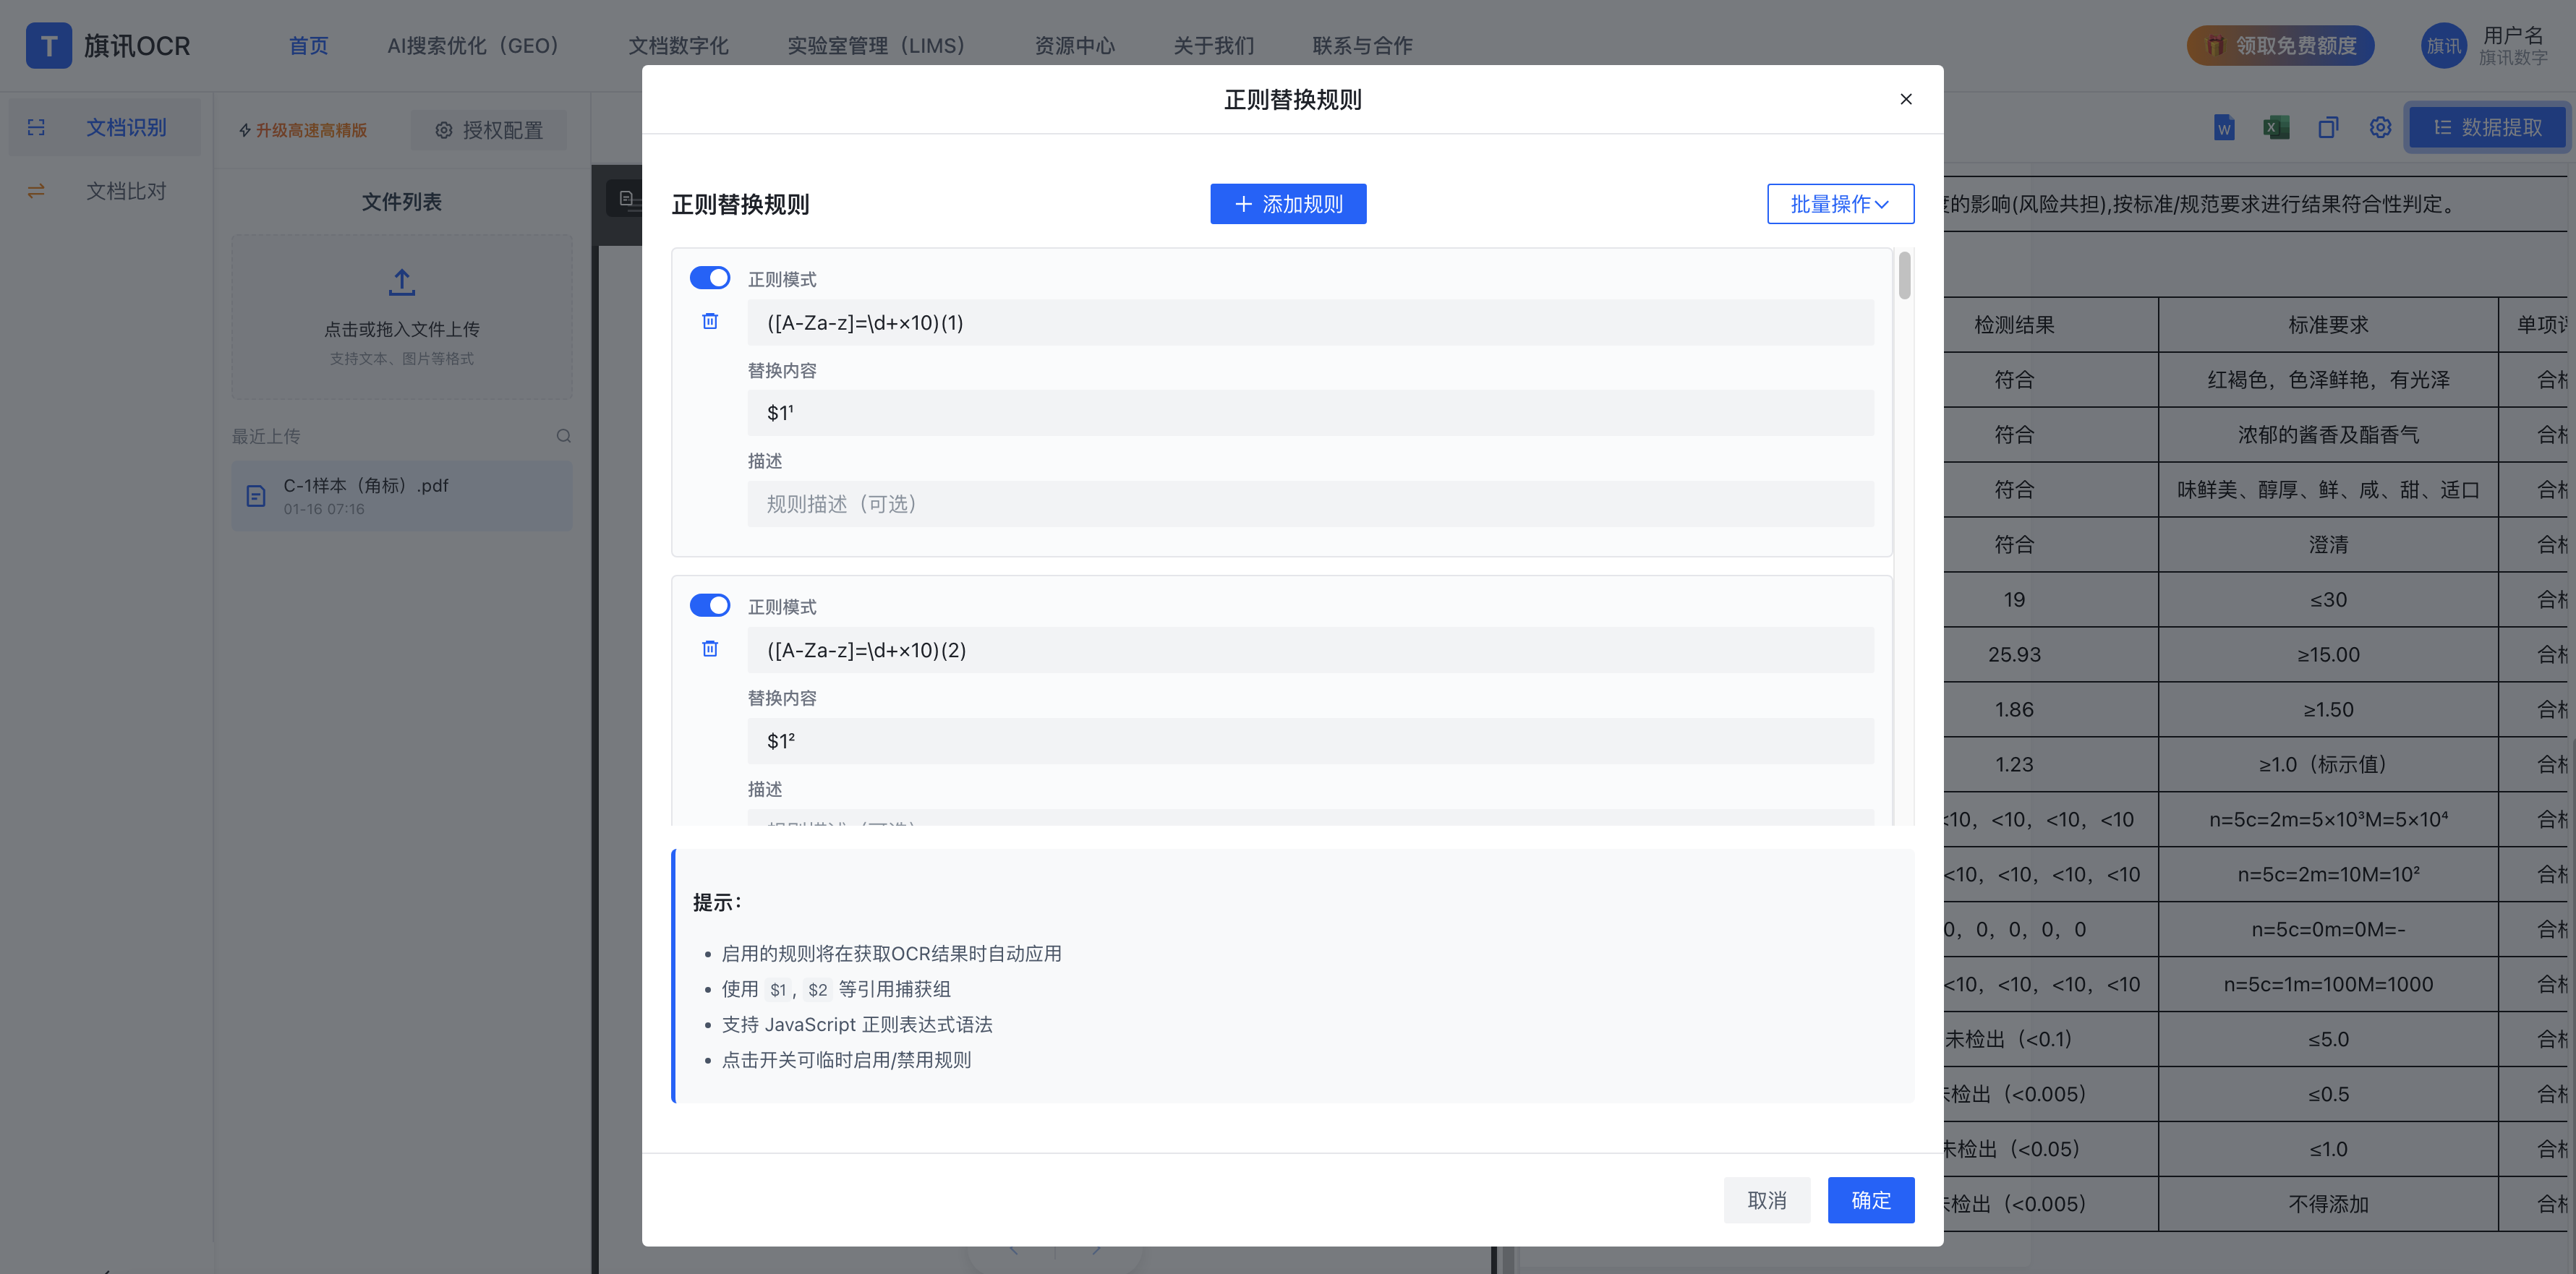This screenshot has width=2576, height=1274.
Task: Delete the second regex rule via trash icon
Action: (710, 649)
